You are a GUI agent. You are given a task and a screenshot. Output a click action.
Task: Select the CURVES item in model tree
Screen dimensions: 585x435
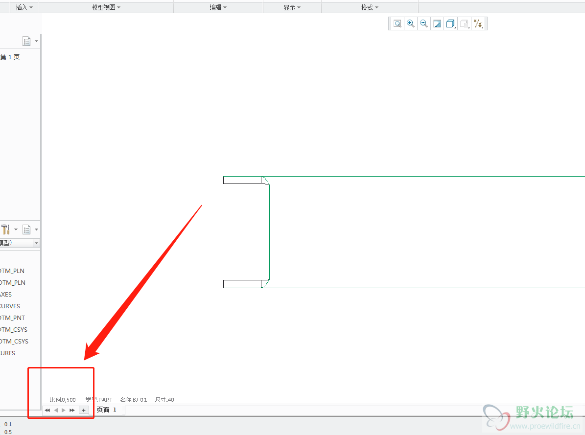(10, 306)
